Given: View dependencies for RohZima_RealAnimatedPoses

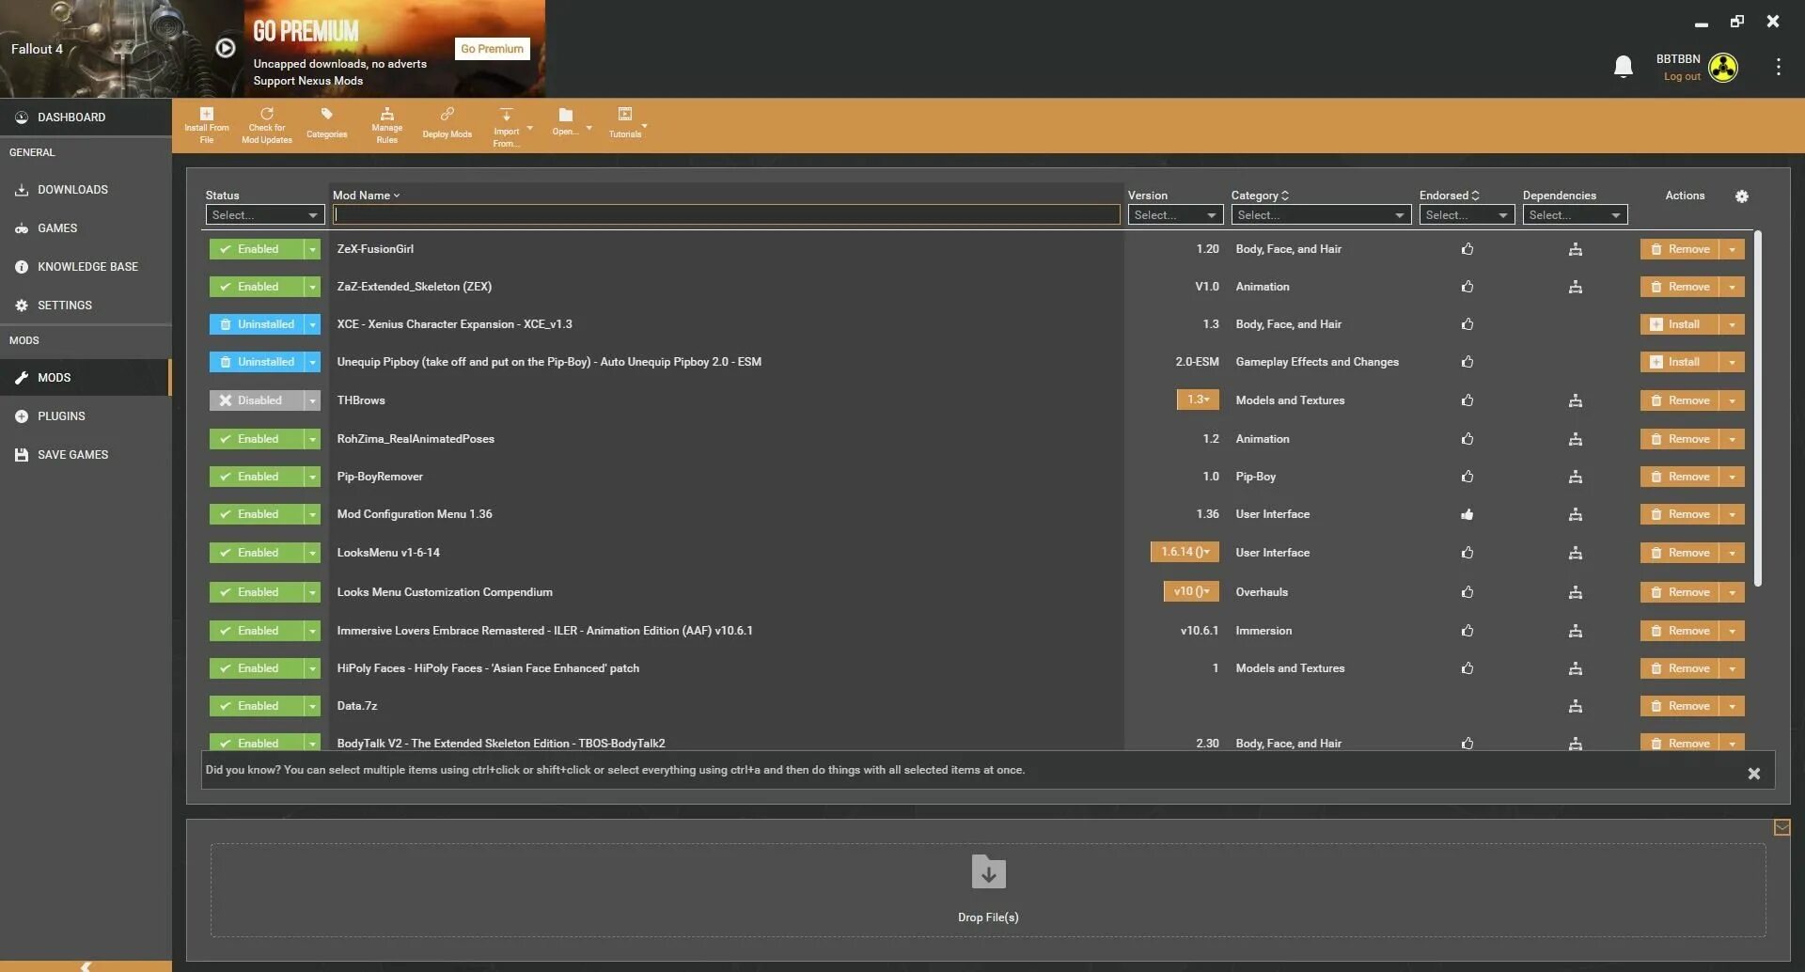Looking at the screenshot, I should click(1576, 439).
